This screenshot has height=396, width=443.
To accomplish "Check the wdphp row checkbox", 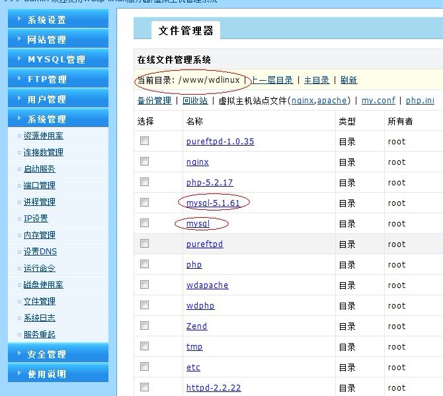I will coord(144,305).
